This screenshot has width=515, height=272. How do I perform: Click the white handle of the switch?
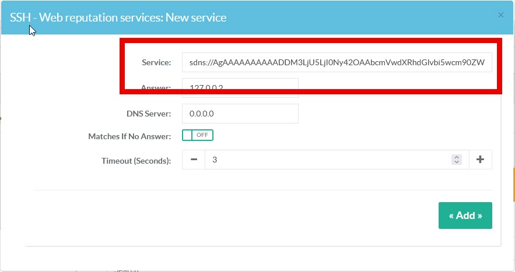pos(188,136)
